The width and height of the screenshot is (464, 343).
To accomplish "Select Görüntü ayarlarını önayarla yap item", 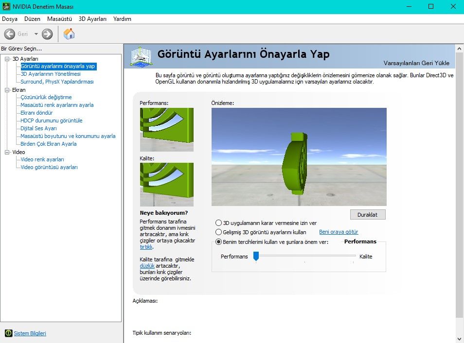I will [x=58, y=66].
